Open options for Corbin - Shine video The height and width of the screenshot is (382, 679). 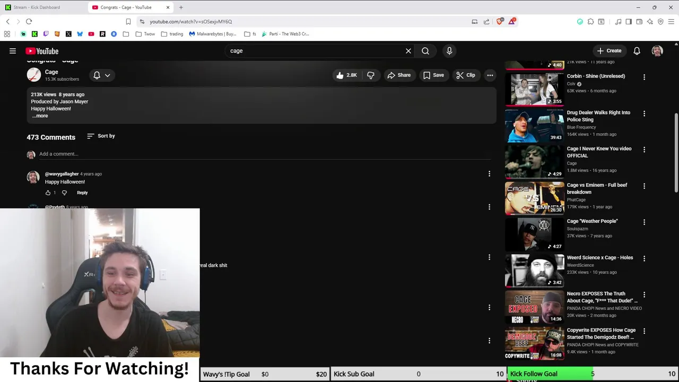[x=644, y=77]
